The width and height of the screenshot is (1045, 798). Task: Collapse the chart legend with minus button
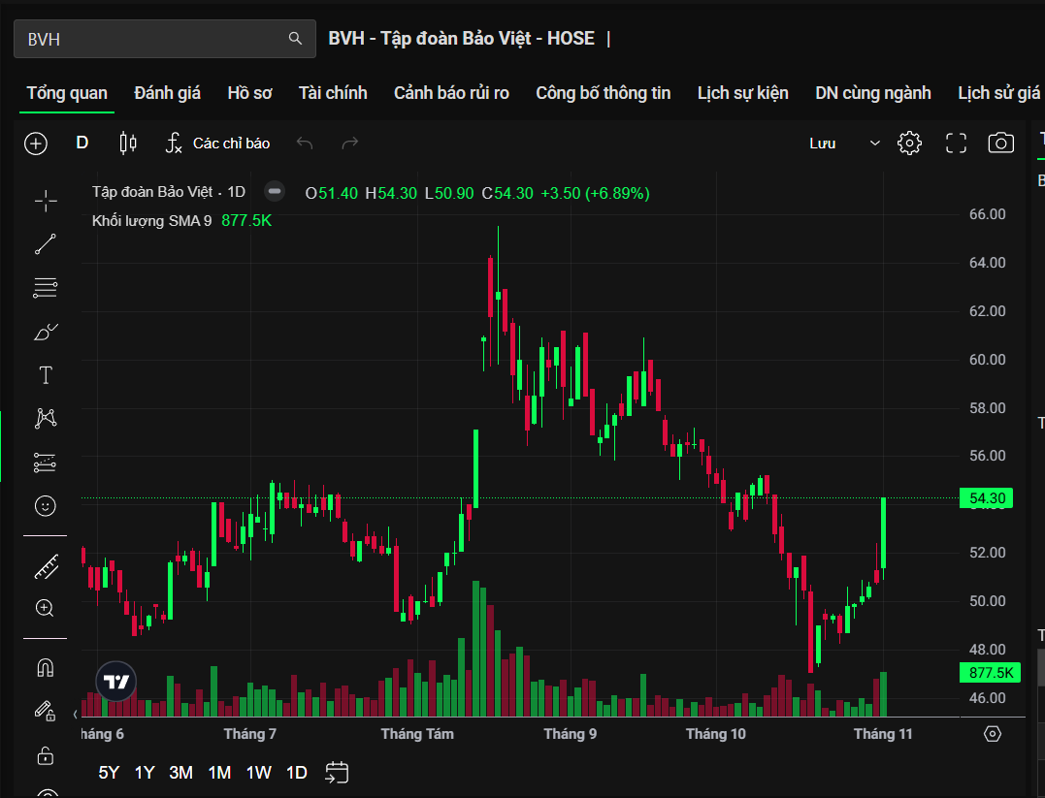coord(275,192)
